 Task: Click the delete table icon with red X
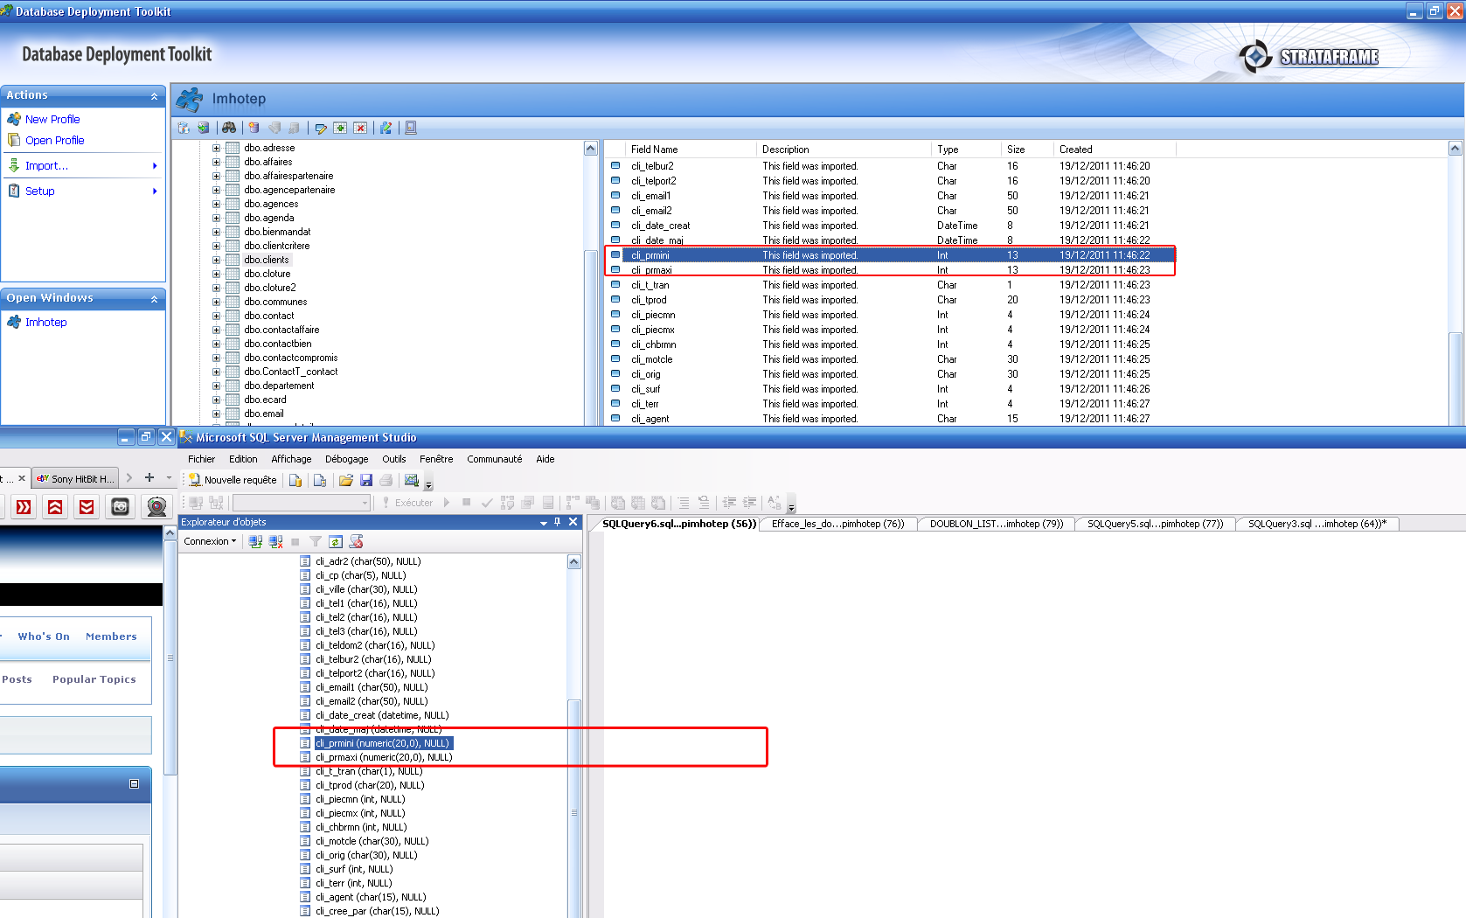click(x=360, y=128)
